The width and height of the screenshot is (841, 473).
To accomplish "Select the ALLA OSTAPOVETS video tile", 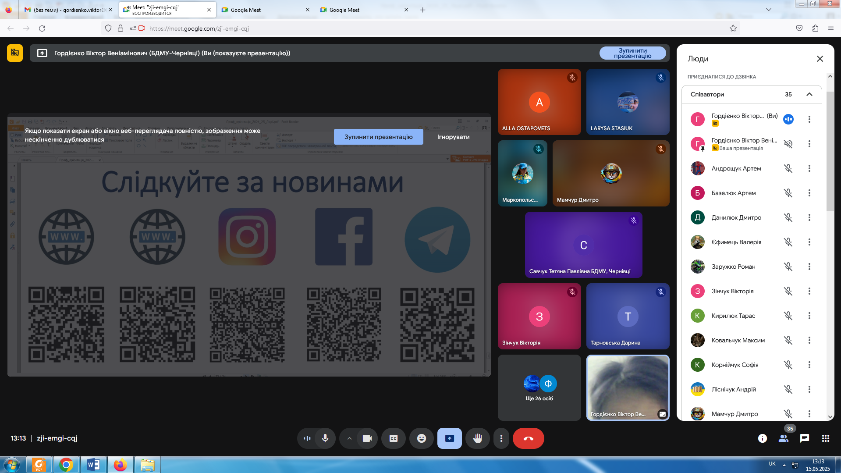I will (x=539, y=102).
